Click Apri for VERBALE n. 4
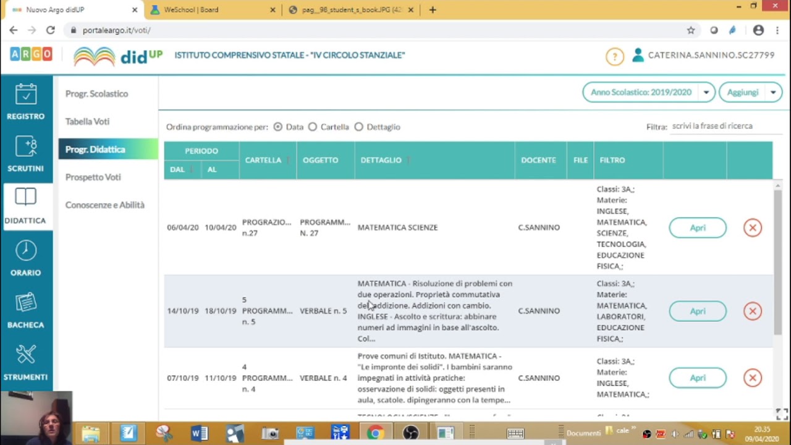791x445 pixels. [x=698, y=378]
